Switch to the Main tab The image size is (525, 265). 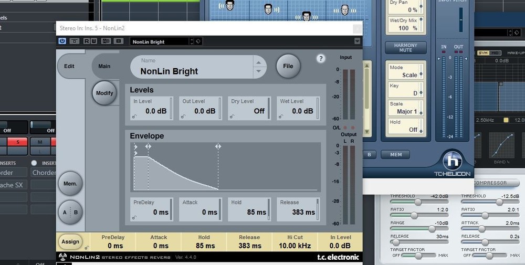tap(104, 66)
